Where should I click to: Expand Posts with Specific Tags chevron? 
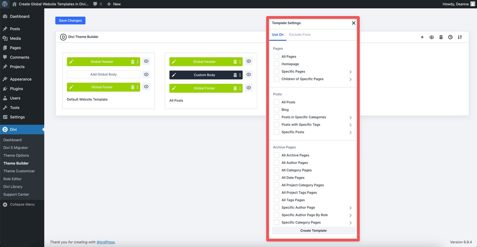(350, 125)
